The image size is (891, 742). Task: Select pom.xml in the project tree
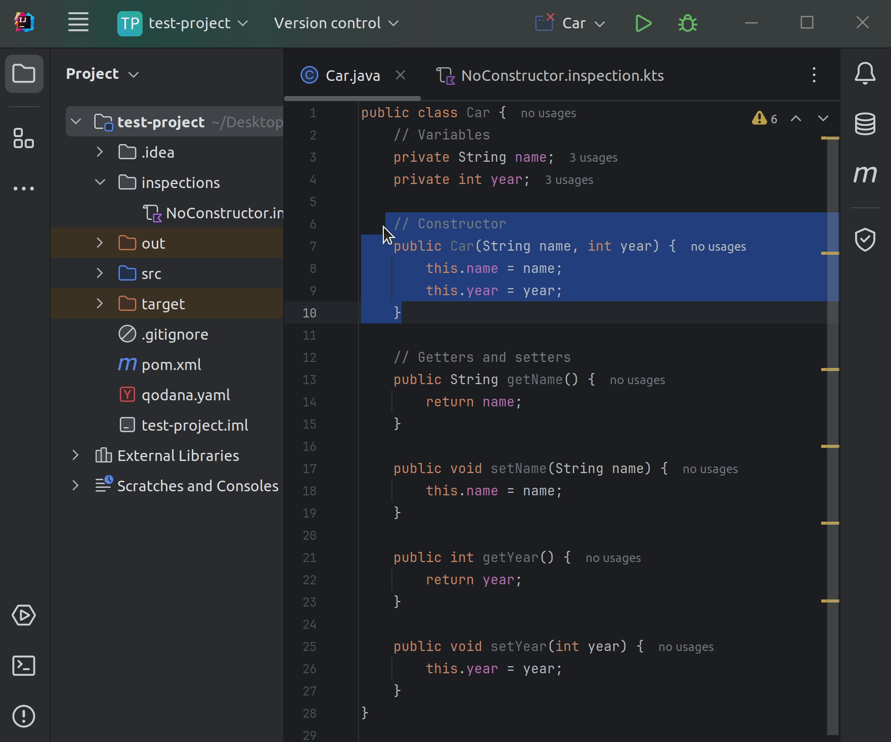coord(170,364)
